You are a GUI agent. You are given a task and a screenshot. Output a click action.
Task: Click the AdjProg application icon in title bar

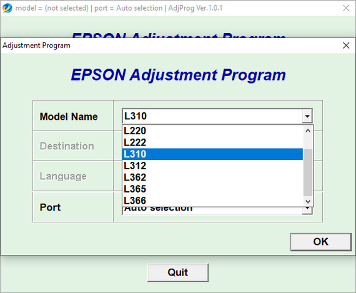7,8
